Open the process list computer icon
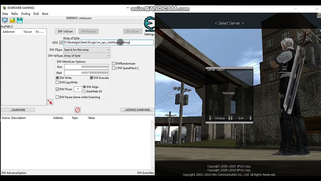321x181 pixels. (x=5, y=21)
